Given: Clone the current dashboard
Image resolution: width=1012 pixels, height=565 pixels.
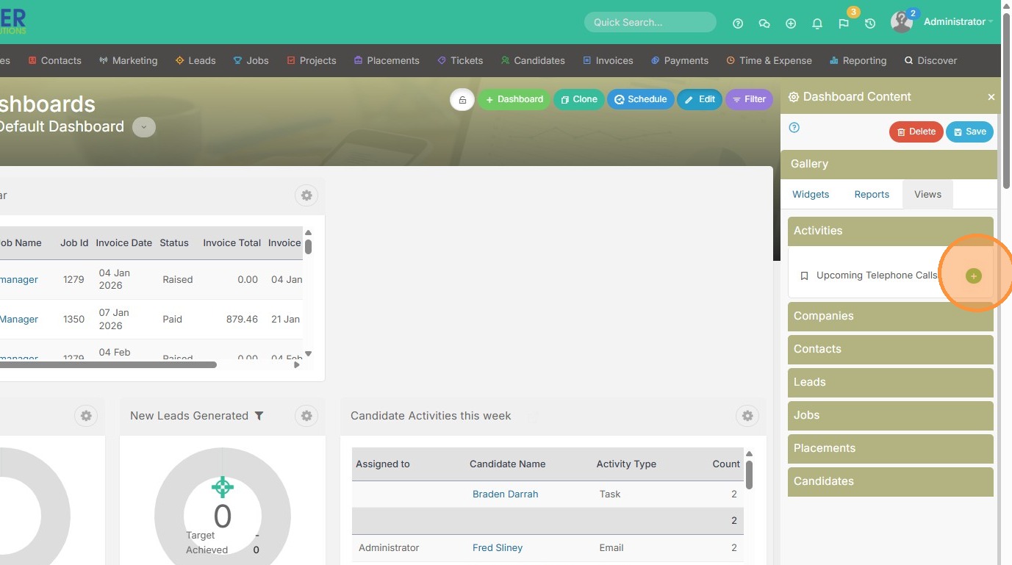Looking at the screenshot, I should tap(578, 100).
